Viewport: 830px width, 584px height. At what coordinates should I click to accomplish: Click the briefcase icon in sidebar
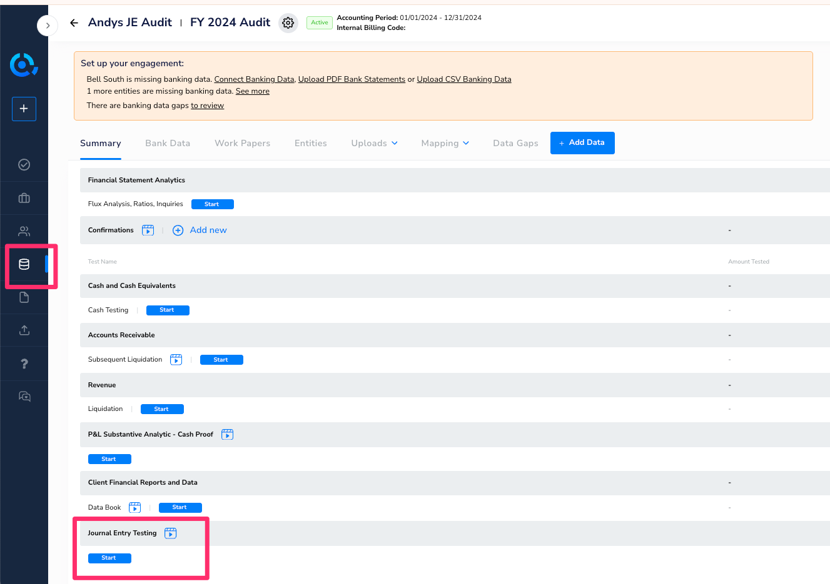[24, 198]
